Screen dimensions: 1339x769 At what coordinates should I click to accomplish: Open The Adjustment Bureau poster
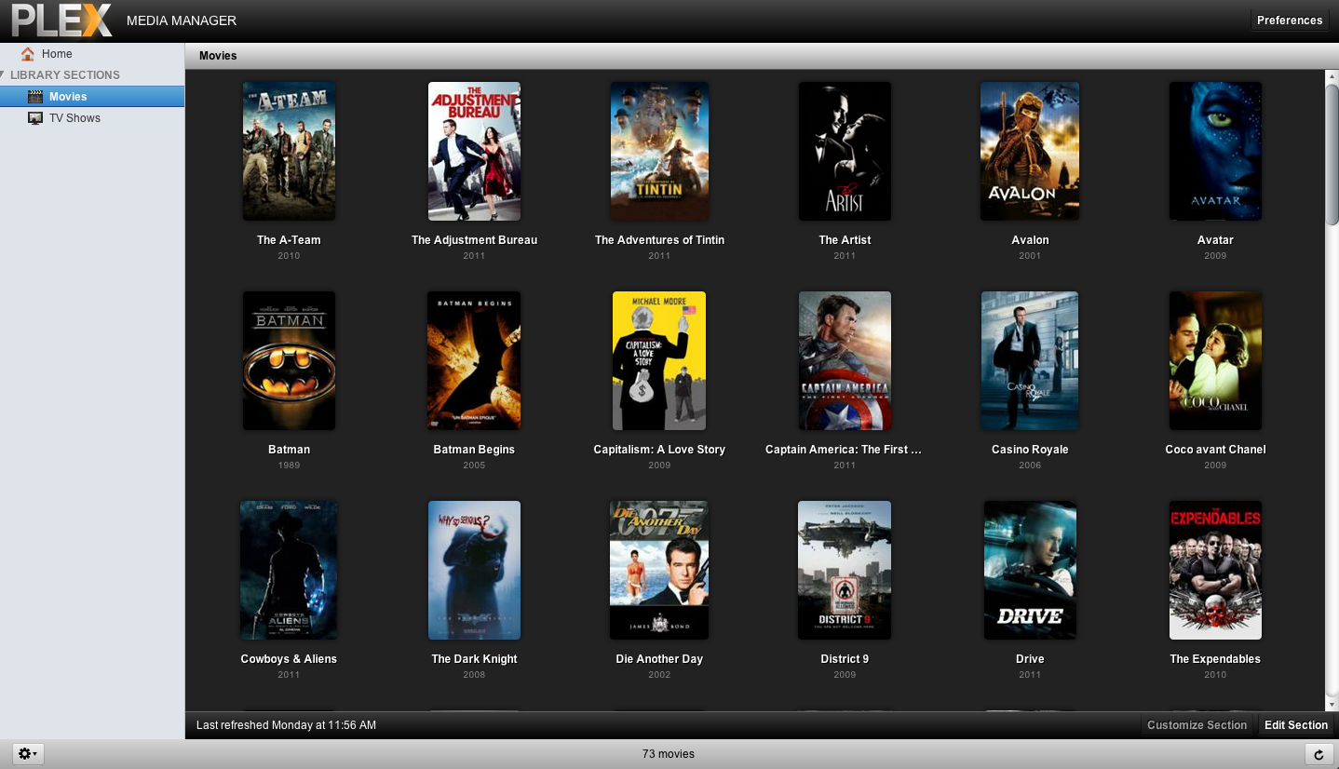(474, 151)
